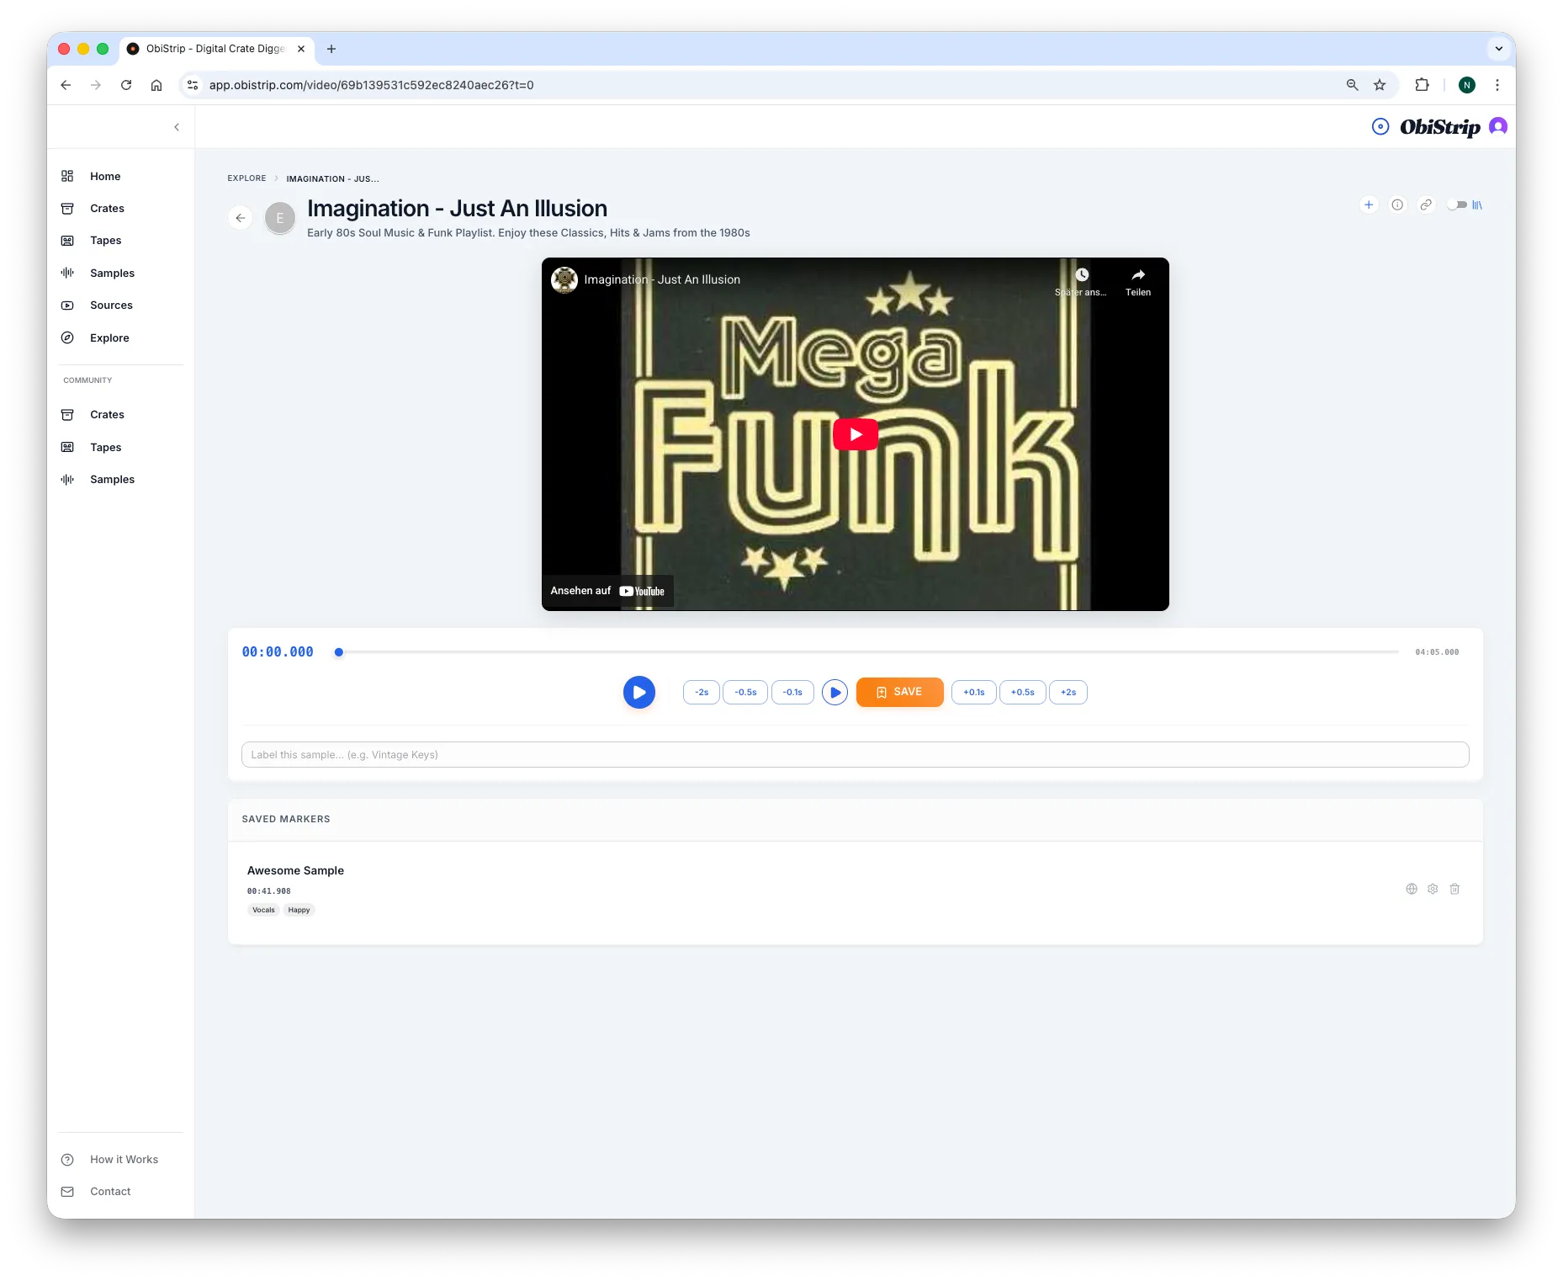The height and width of the screenshot is (1281, 1563).
Task: Open Samples in the top sidebar section
Action: [112, 273]
